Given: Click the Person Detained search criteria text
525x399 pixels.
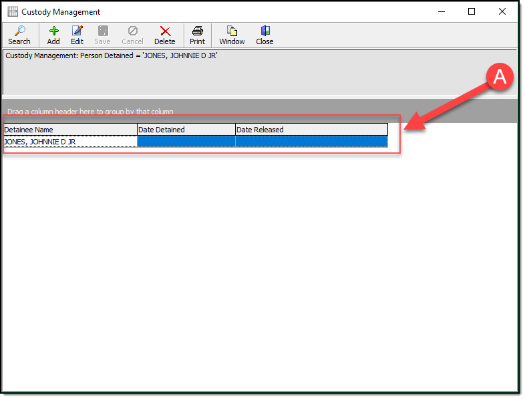Looking at the screenshot, I should (112, 56).
